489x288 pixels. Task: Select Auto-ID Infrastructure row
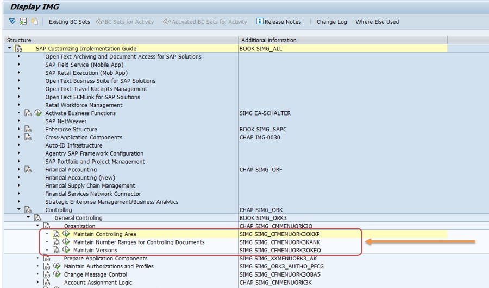click(x=73, y=145)
